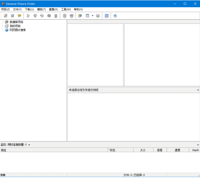Click the blue thumbnails grid icon
The width and height of the screenshot is (200, 178).
tap(107, 16)
